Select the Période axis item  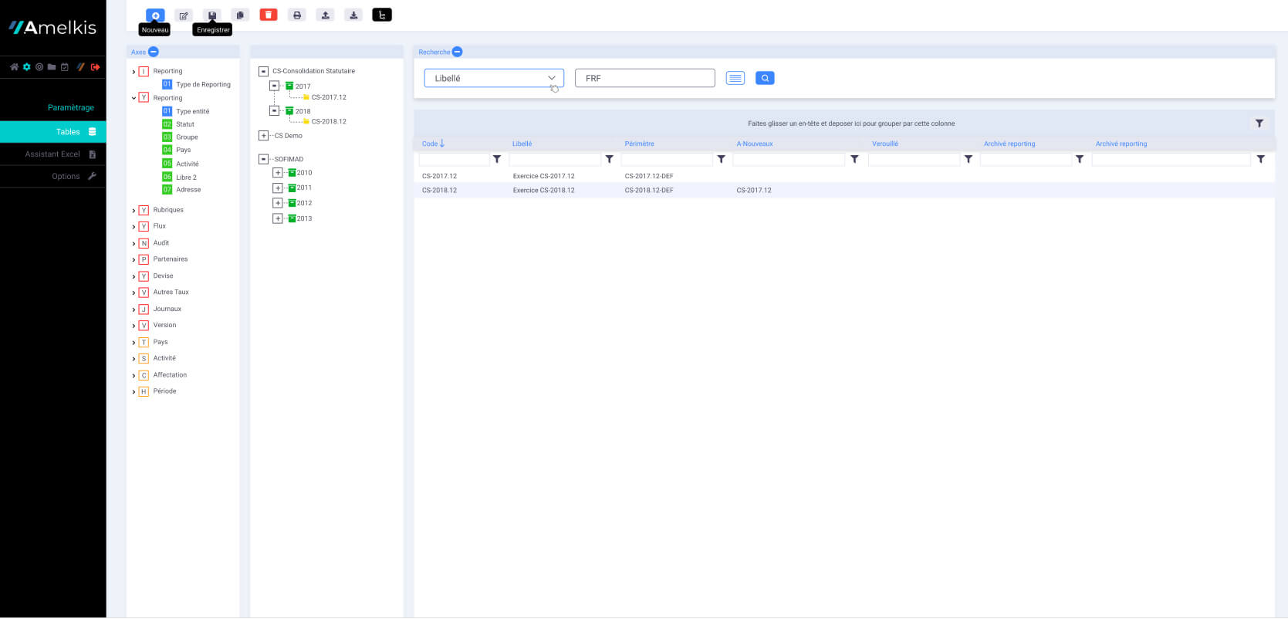(164, 391)
